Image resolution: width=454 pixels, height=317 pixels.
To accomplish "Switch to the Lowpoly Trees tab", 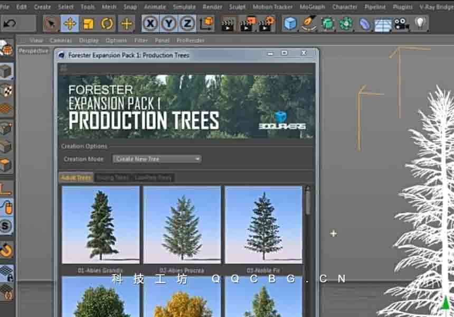I will pos(153,178).
